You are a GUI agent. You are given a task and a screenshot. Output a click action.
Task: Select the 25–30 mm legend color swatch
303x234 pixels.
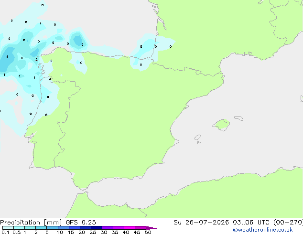point(97,228)
